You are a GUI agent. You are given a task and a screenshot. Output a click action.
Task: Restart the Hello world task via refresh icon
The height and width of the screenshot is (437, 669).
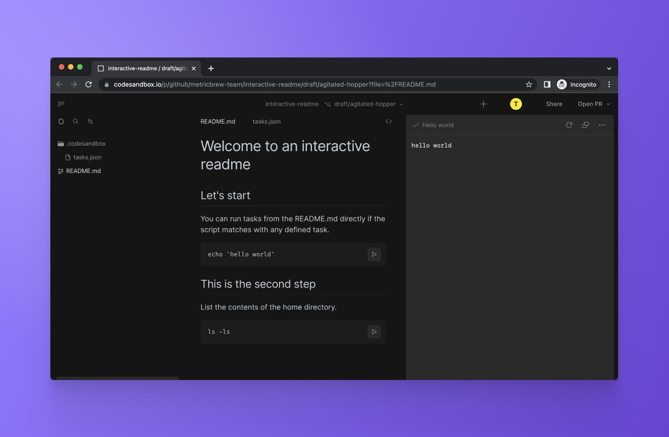(569, 125)
